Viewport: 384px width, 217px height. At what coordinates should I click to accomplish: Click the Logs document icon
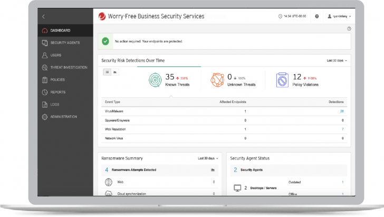(44, 105)
